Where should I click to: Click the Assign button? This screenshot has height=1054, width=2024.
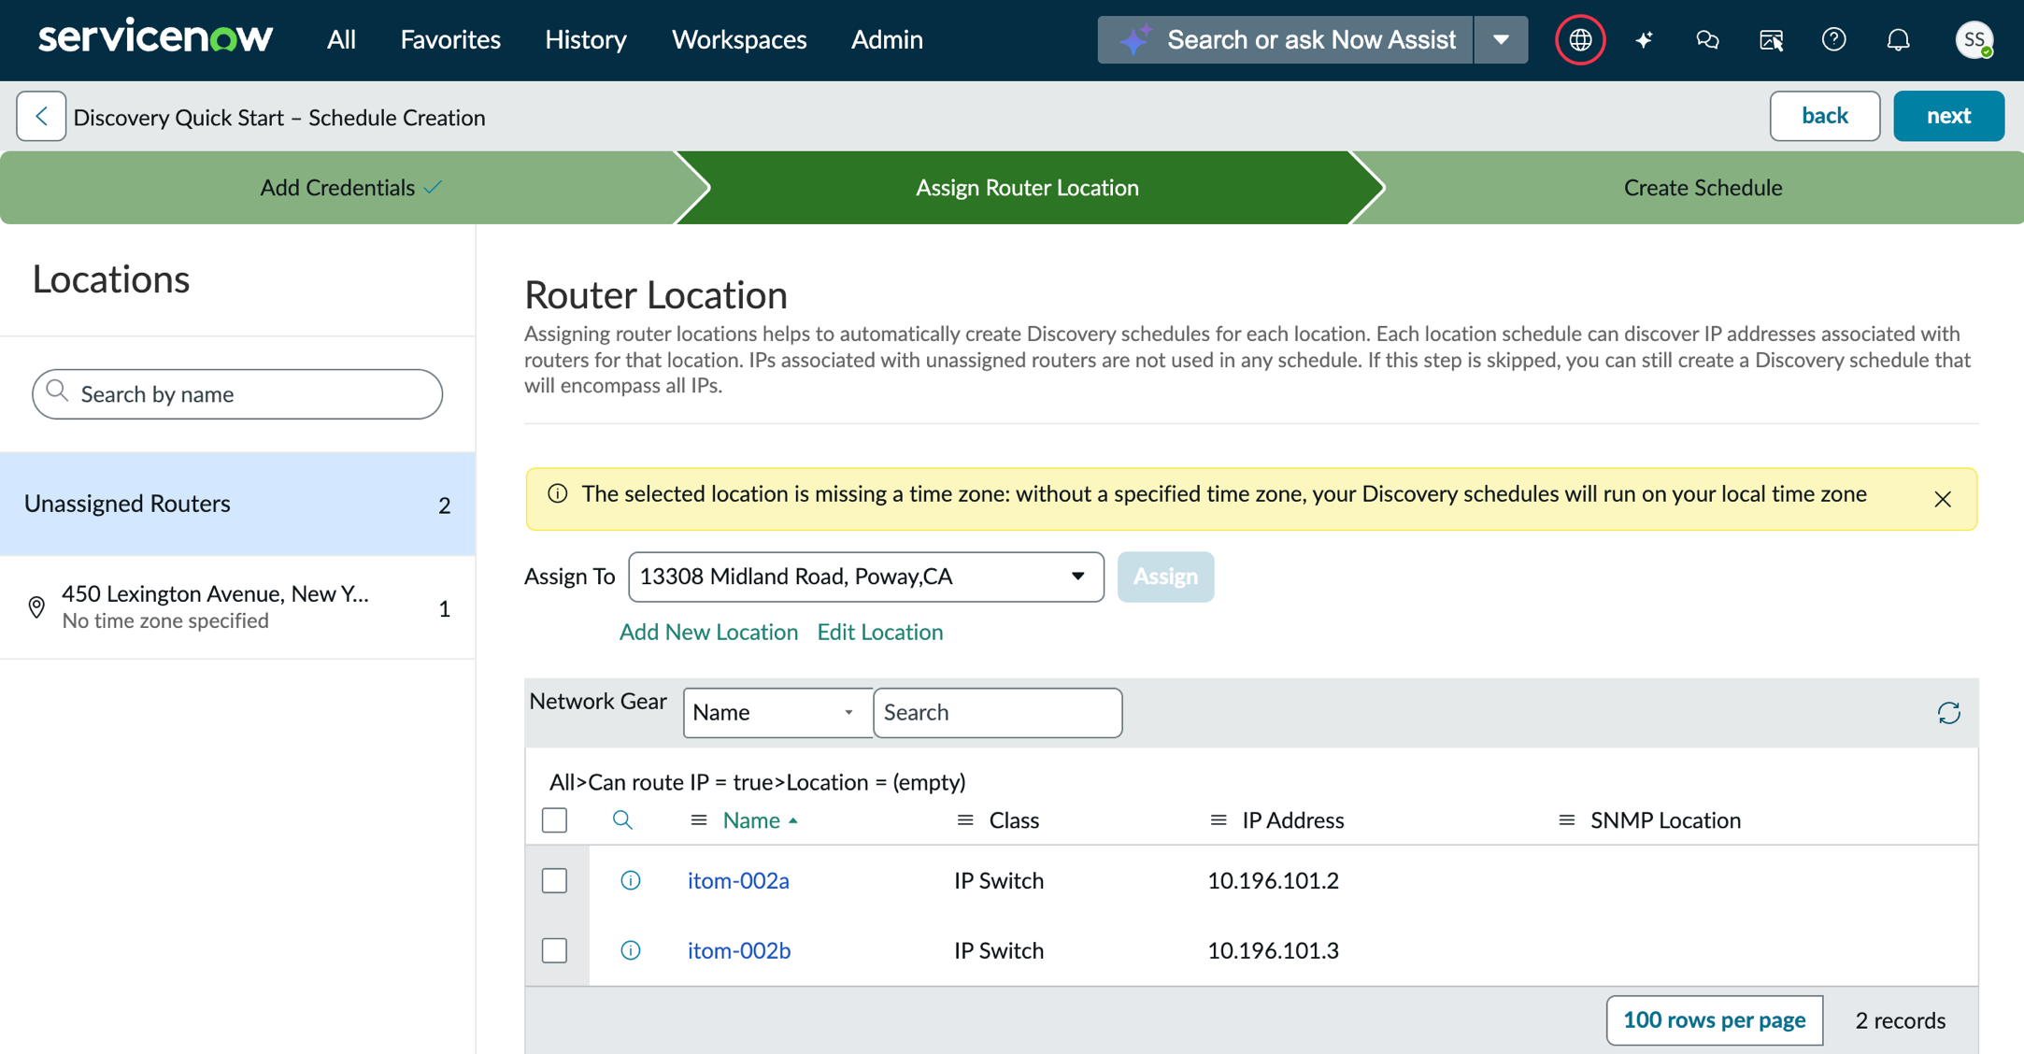coord(1165,577)
